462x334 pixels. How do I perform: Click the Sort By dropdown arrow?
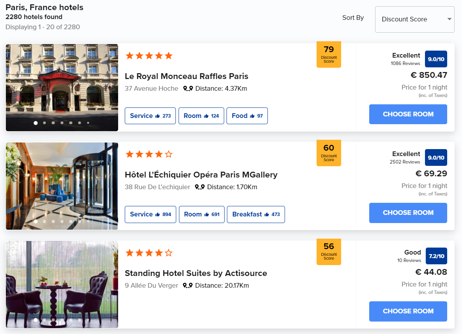click(449, 19)
